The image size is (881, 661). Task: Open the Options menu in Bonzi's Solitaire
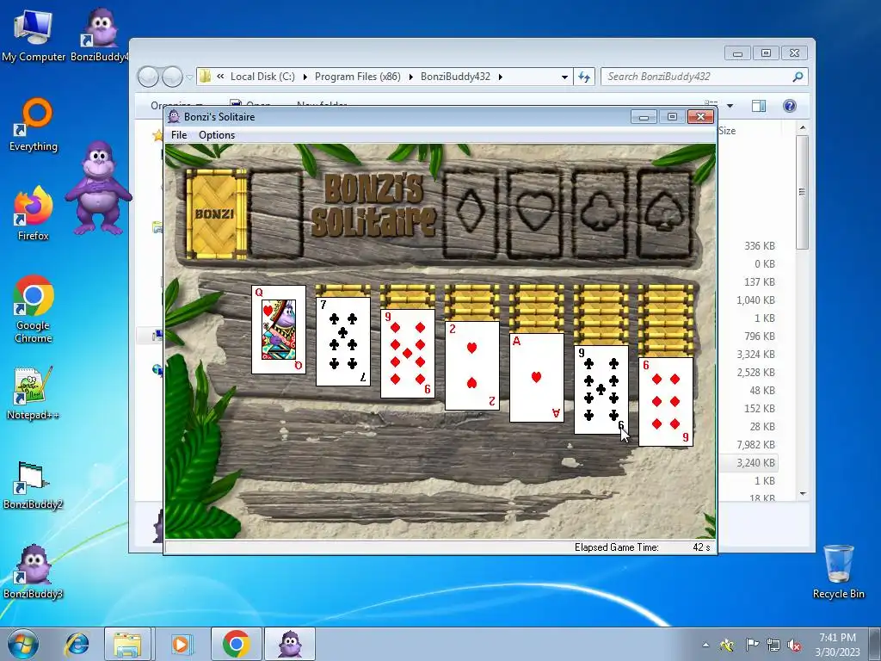coord(217,135)
